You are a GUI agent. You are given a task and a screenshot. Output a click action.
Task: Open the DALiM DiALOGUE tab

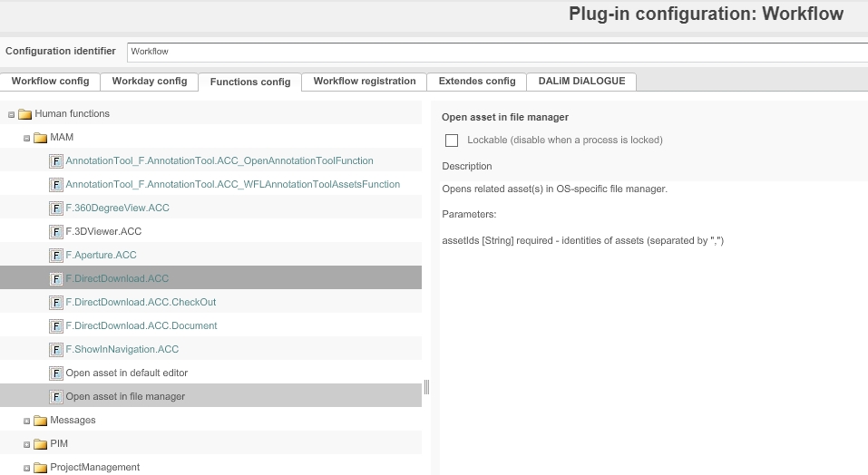tap(581, 82)
